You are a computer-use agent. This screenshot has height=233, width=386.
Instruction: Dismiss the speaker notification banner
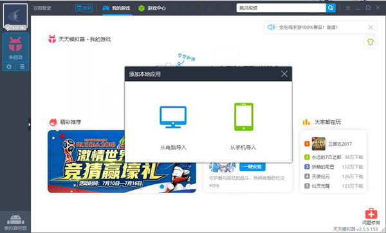371,27
